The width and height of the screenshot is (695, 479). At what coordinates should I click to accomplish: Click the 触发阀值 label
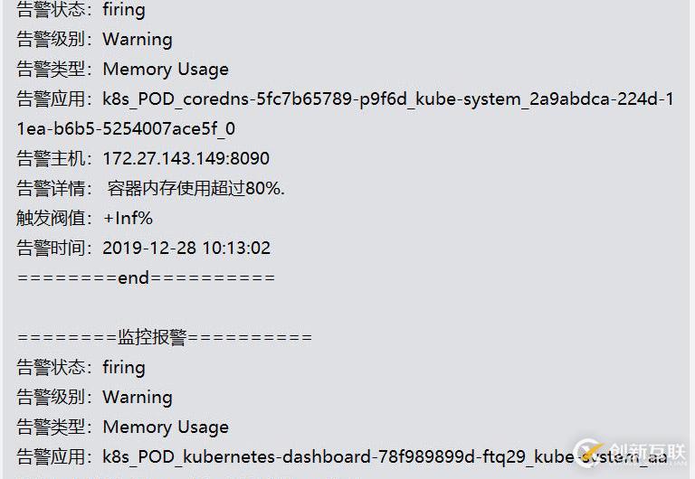(53, 218)
